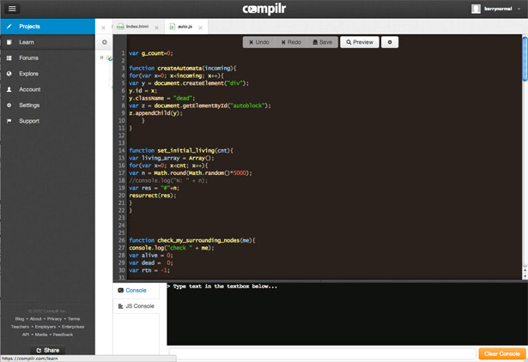
Task: Open the Media footer link
Action: click(41, 335)
